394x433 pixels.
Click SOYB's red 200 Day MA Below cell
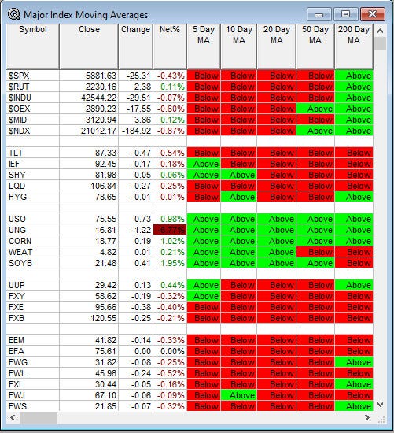354,263
